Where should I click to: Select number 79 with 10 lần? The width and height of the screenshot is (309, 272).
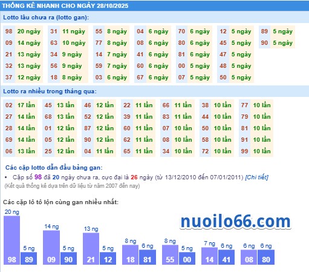coord(244,117)
